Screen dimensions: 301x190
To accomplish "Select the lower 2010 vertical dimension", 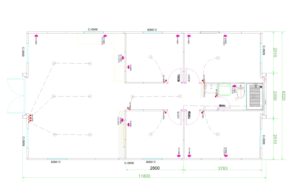I will (x=275, y=139).
